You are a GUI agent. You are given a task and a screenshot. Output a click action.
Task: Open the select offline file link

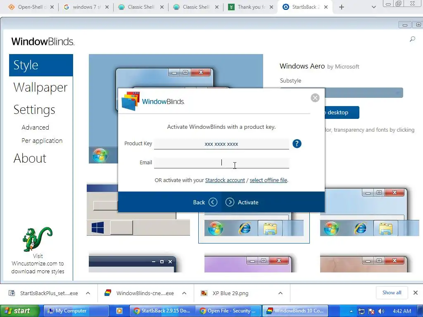point(269,180)
